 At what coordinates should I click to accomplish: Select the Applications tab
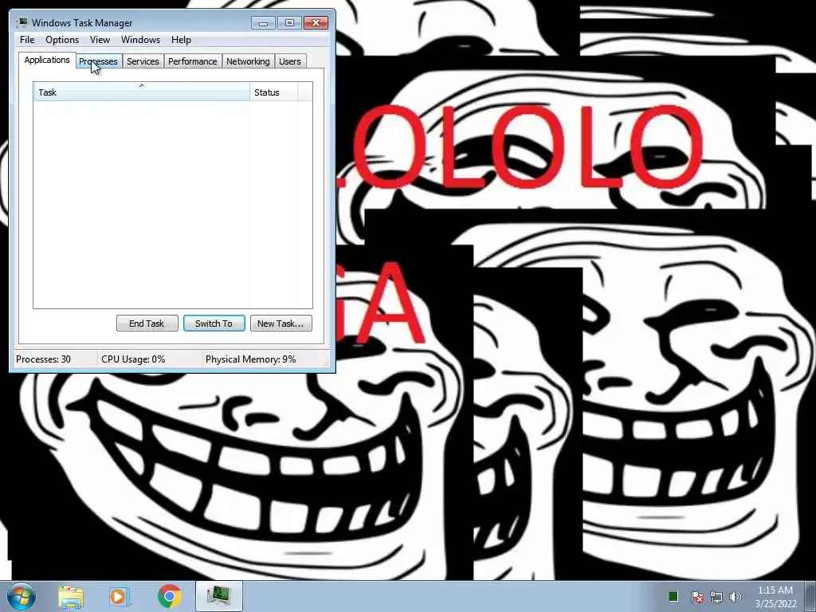47,60
